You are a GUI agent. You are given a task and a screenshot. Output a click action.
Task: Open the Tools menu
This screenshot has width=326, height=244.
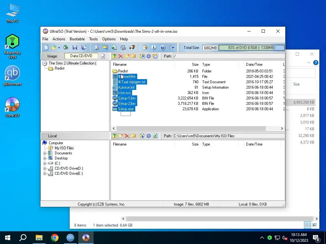pos(93,39)
